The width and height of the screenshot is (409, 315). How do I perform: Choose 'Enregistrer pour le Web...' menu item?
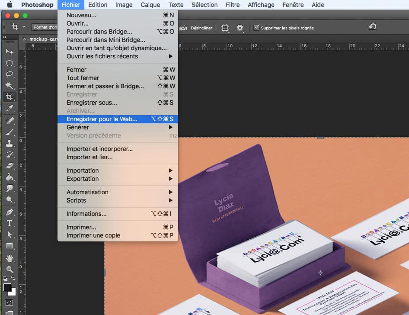tap(102, 119)
